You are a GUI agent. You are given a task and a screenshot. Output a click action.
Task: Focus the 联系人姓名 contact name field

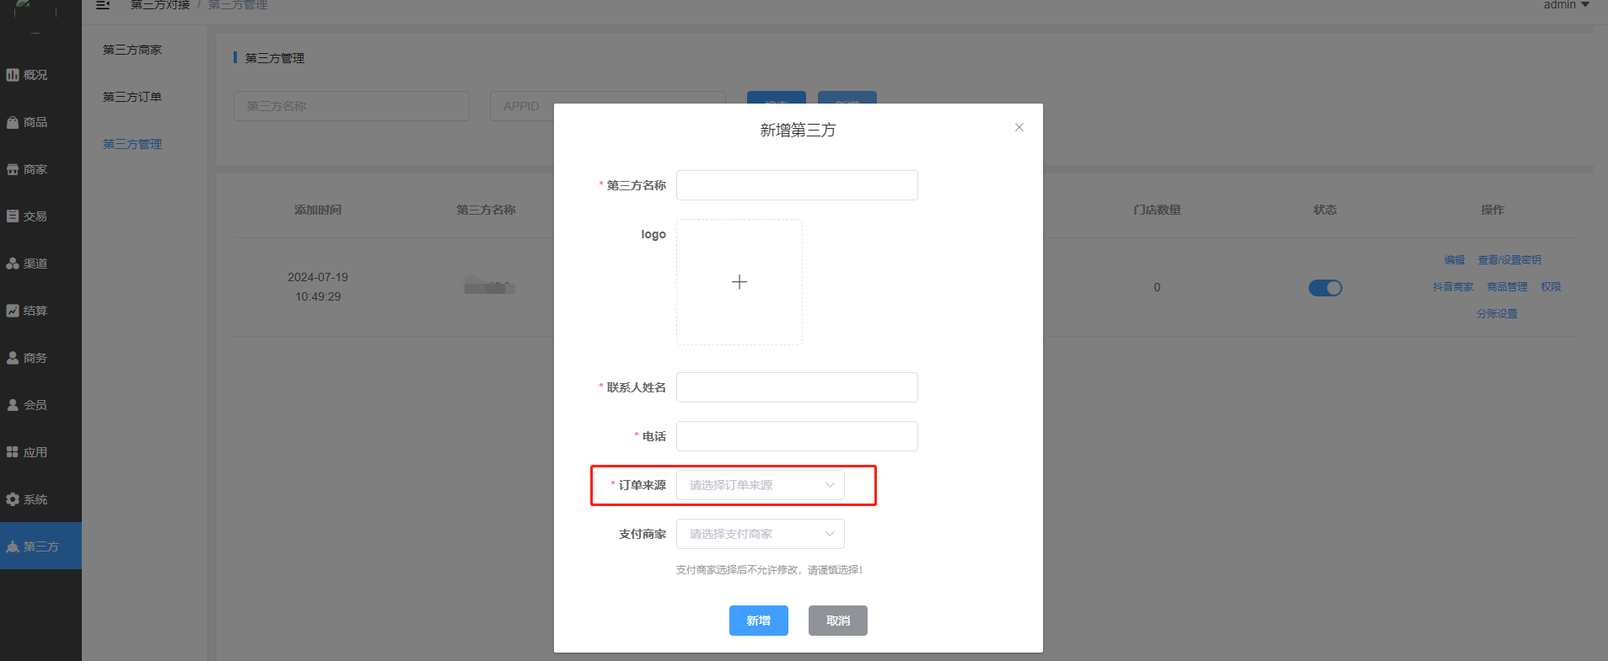[796, 387]
